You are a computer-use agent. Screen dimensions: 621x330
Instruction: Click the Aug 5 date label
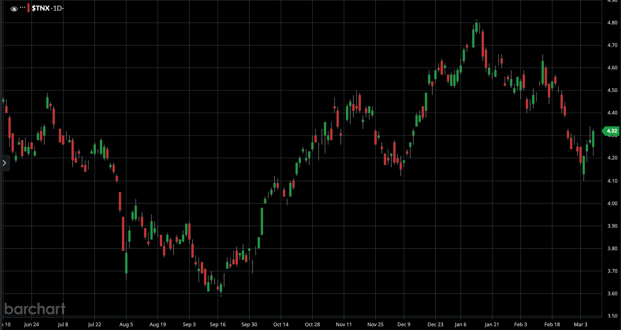pos(126,324)
